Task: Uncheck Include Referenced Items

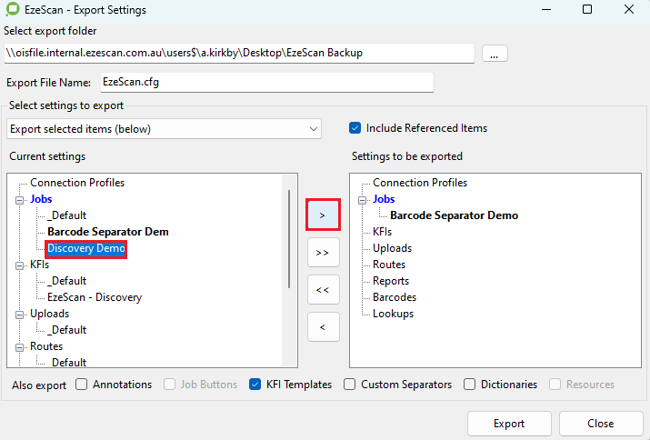Action: (x=355, y=128)
